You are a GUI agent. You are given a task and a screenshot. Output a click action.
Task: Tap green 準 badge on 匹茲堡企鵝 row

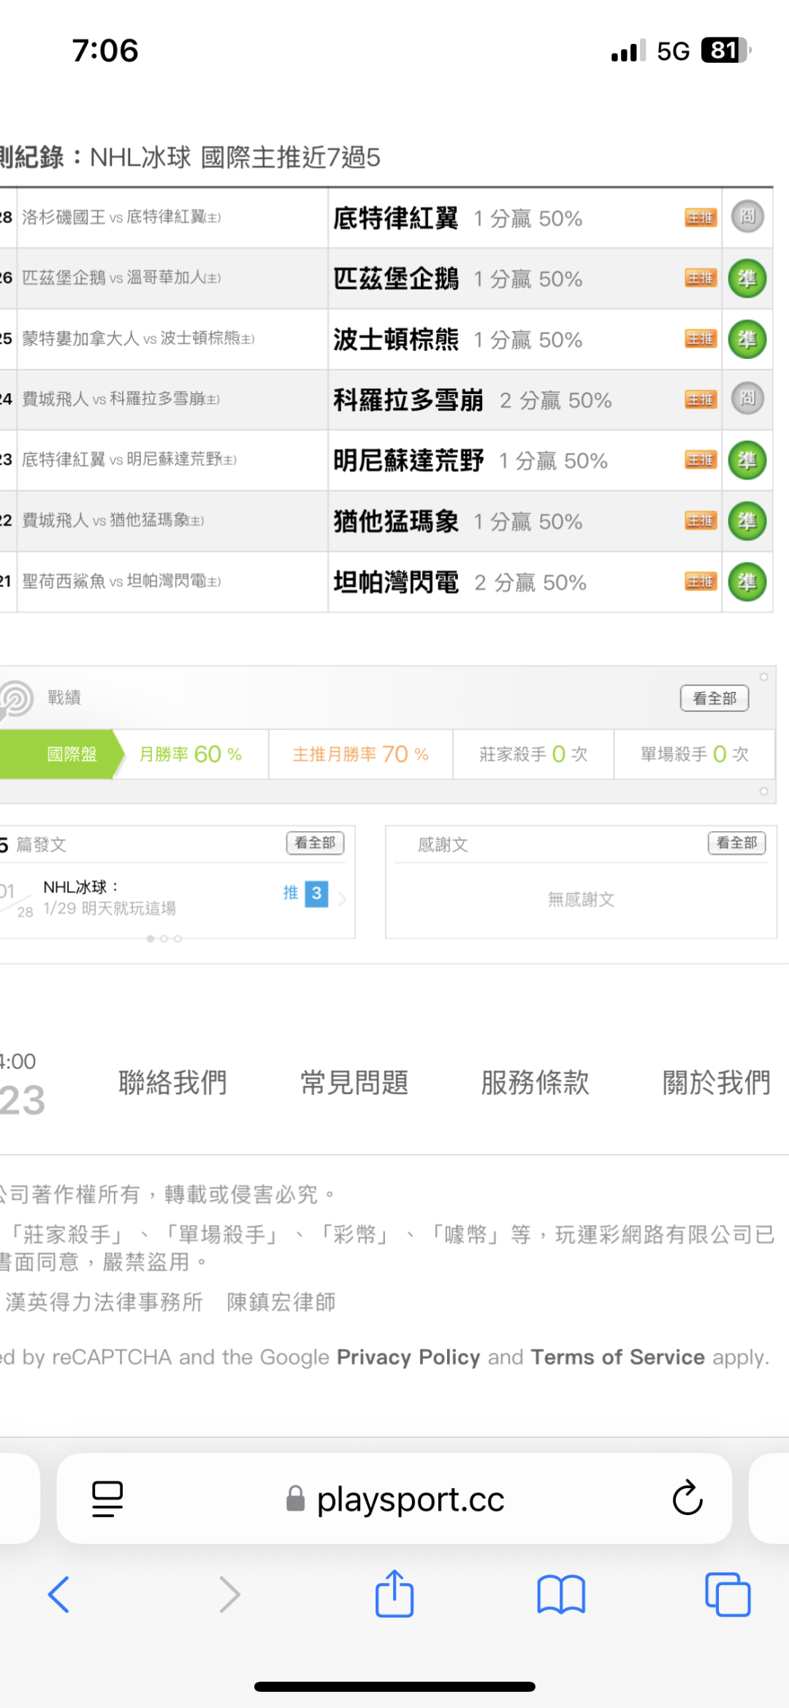pos(747,278)
